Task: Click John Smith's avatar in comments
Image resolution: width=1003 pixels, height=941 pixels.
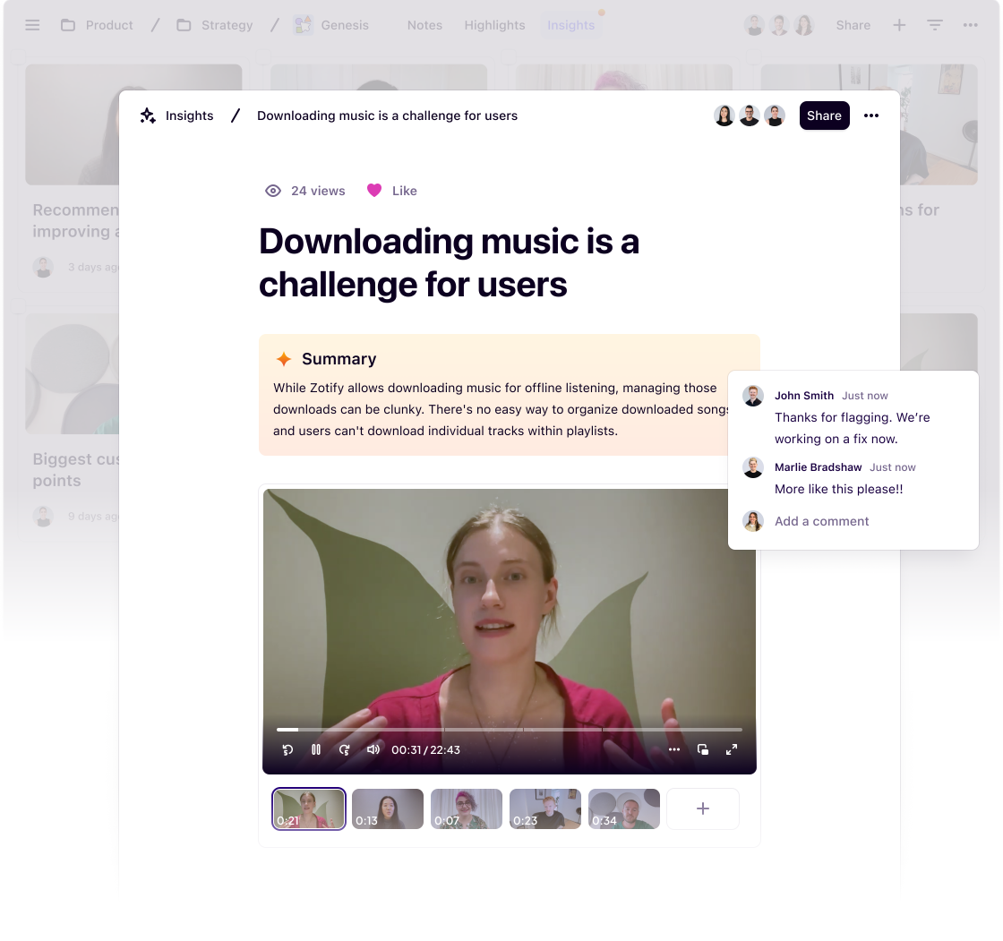Action: (x=753, y=396)
